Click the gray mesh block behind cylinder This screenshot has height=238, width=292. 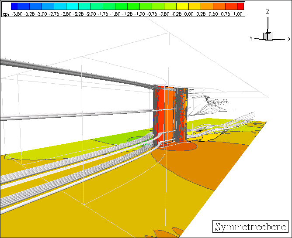click(181, 114)
